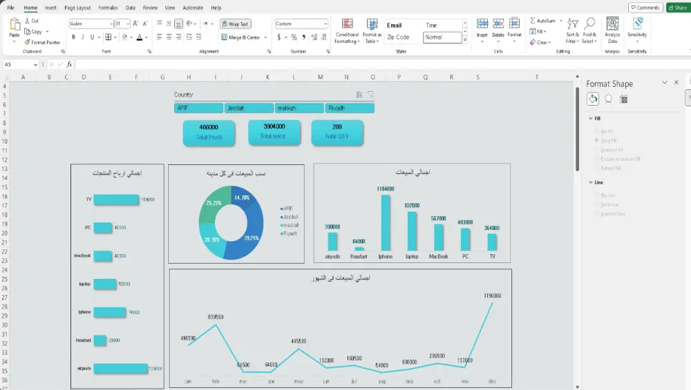
Task: Select the No fill radio option
Action: (x=597, y=131)
